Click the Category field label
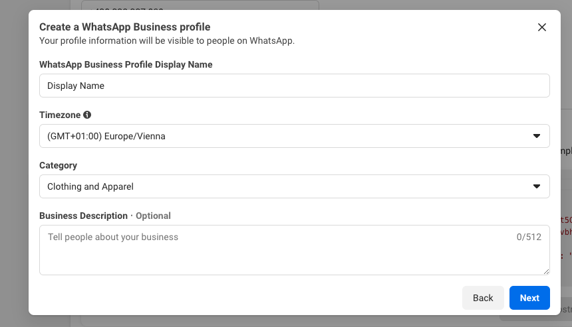The height and width of the screenshot is (327, 572). [x=58, y=165]
